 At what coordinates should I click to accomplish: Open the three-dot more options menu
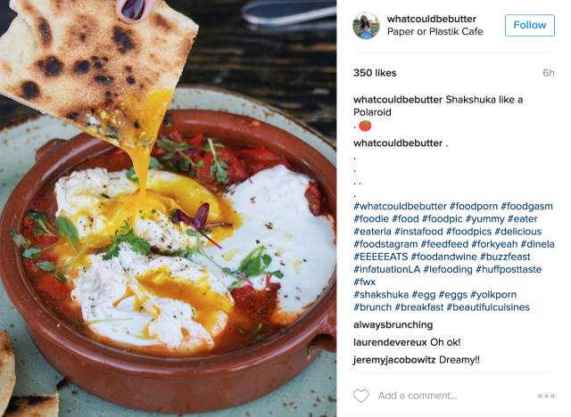pyautogui.click(x=546, y=396)
